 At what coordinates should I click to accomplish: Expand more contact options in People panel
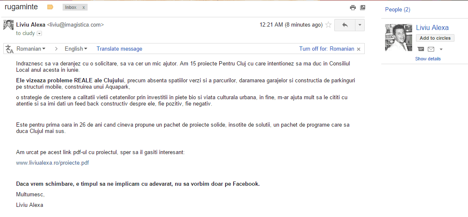441,49
